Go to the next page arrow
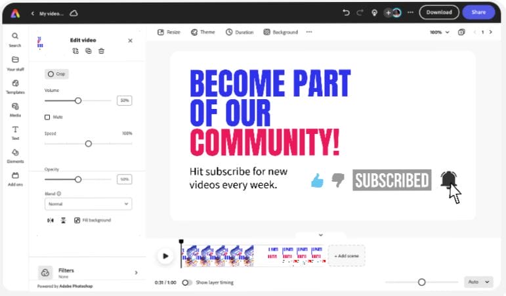This screenshot has width=506, height=296. pos(491,32)
